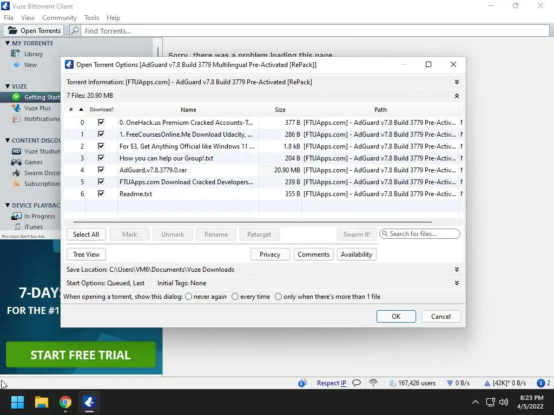The image size is (554, 415).
Task: Click the Find Torrents search box
Action: tap(315, 31)
